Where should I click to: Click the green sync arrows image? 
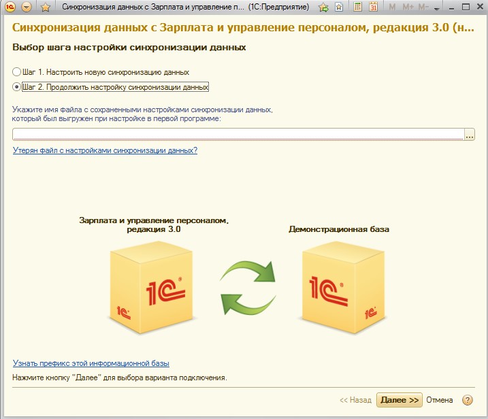(x=248, y=288)
